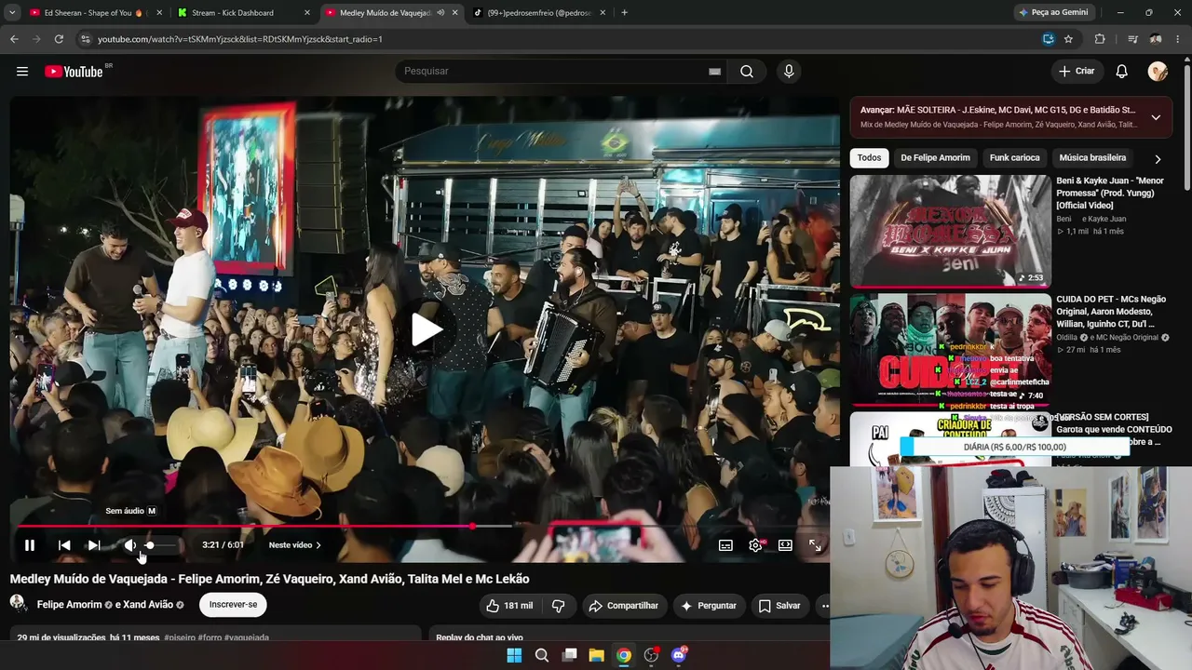The width and height of the screenshot is (1192, 670).
Task: Dislike the video with thumbs down
Action: point(558,606)
